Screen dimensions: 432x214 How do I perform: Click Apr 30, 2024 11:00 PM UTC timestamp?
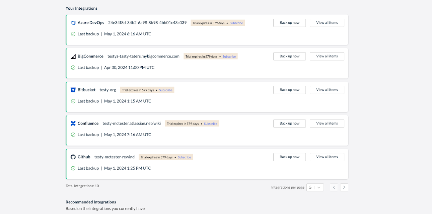click(x=129, y=67)
